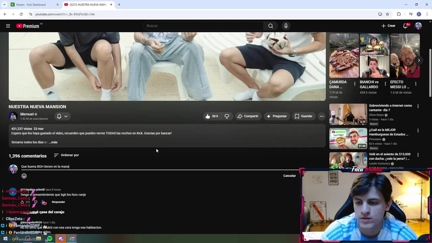Open options for EFECTO MESSI short
The height and width of the screenshot is (243, 432).
pyautogui.click(x=415, y=84)
